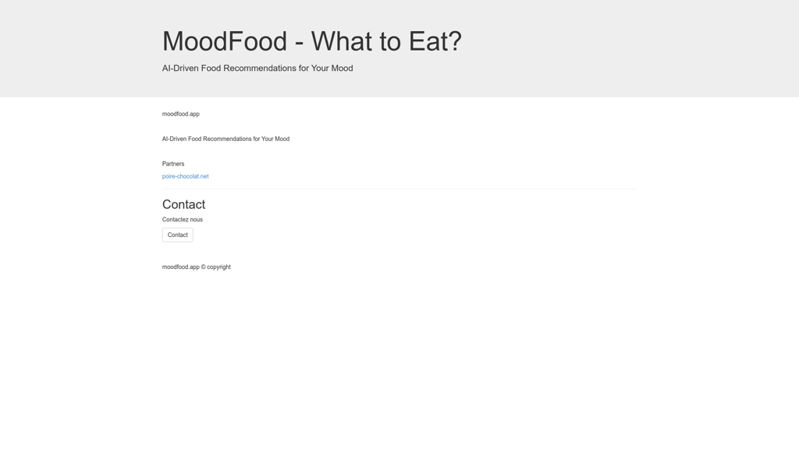
Task: Click the word Recommendations in body paragraph
Action: point(227,139)
